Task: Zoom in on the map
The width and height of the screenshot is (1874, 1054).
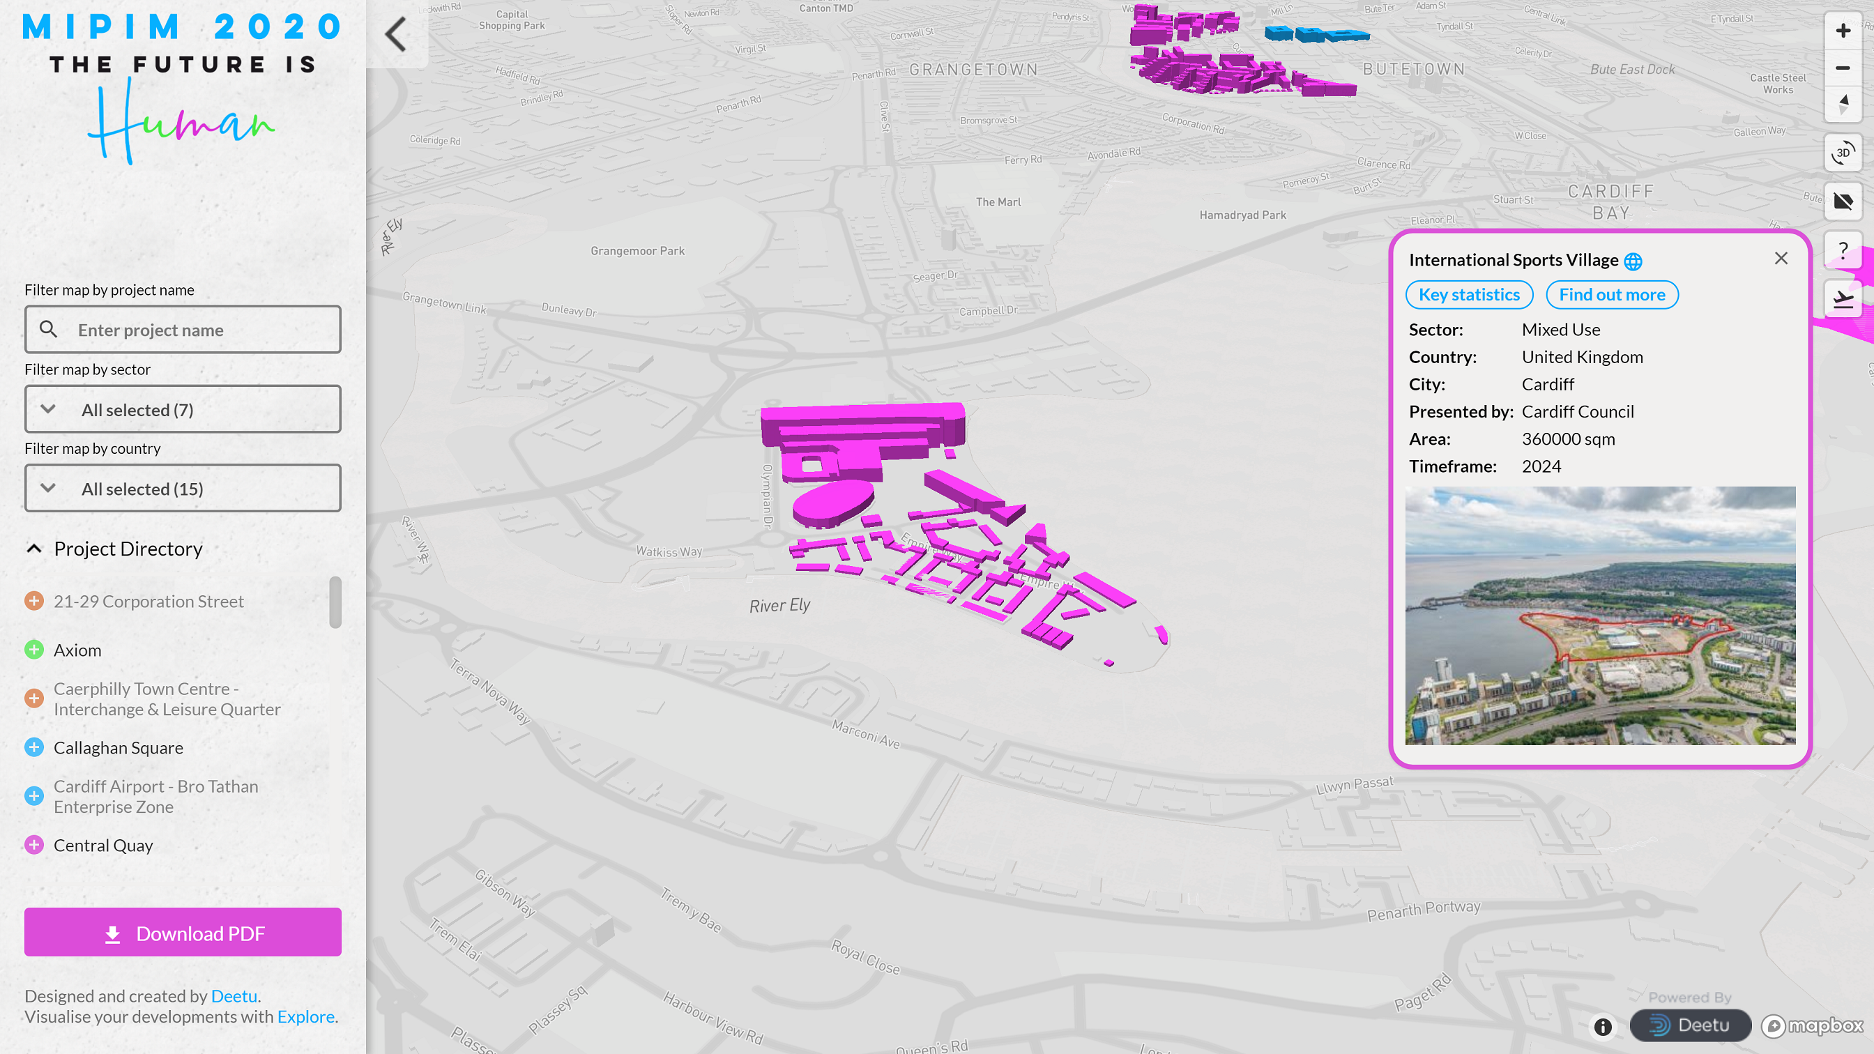Action: pos(1842,31)
